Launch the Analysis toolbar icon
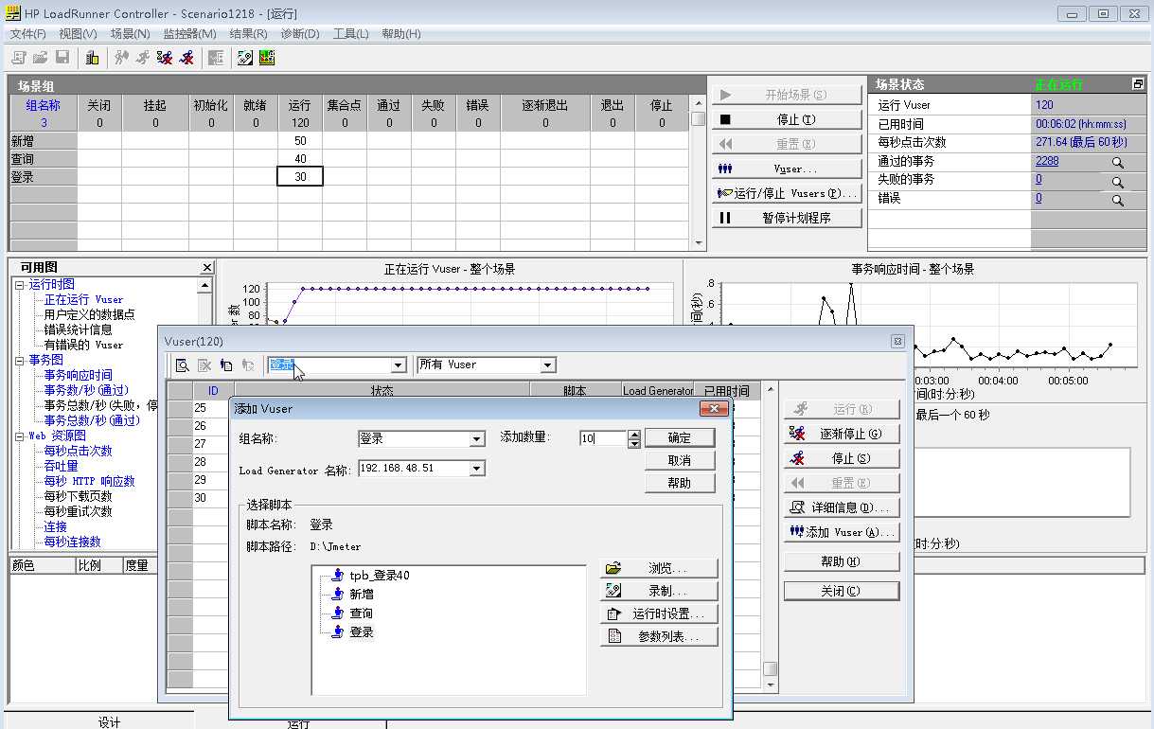The image size is (1154, 729). (x=267, y=58)
